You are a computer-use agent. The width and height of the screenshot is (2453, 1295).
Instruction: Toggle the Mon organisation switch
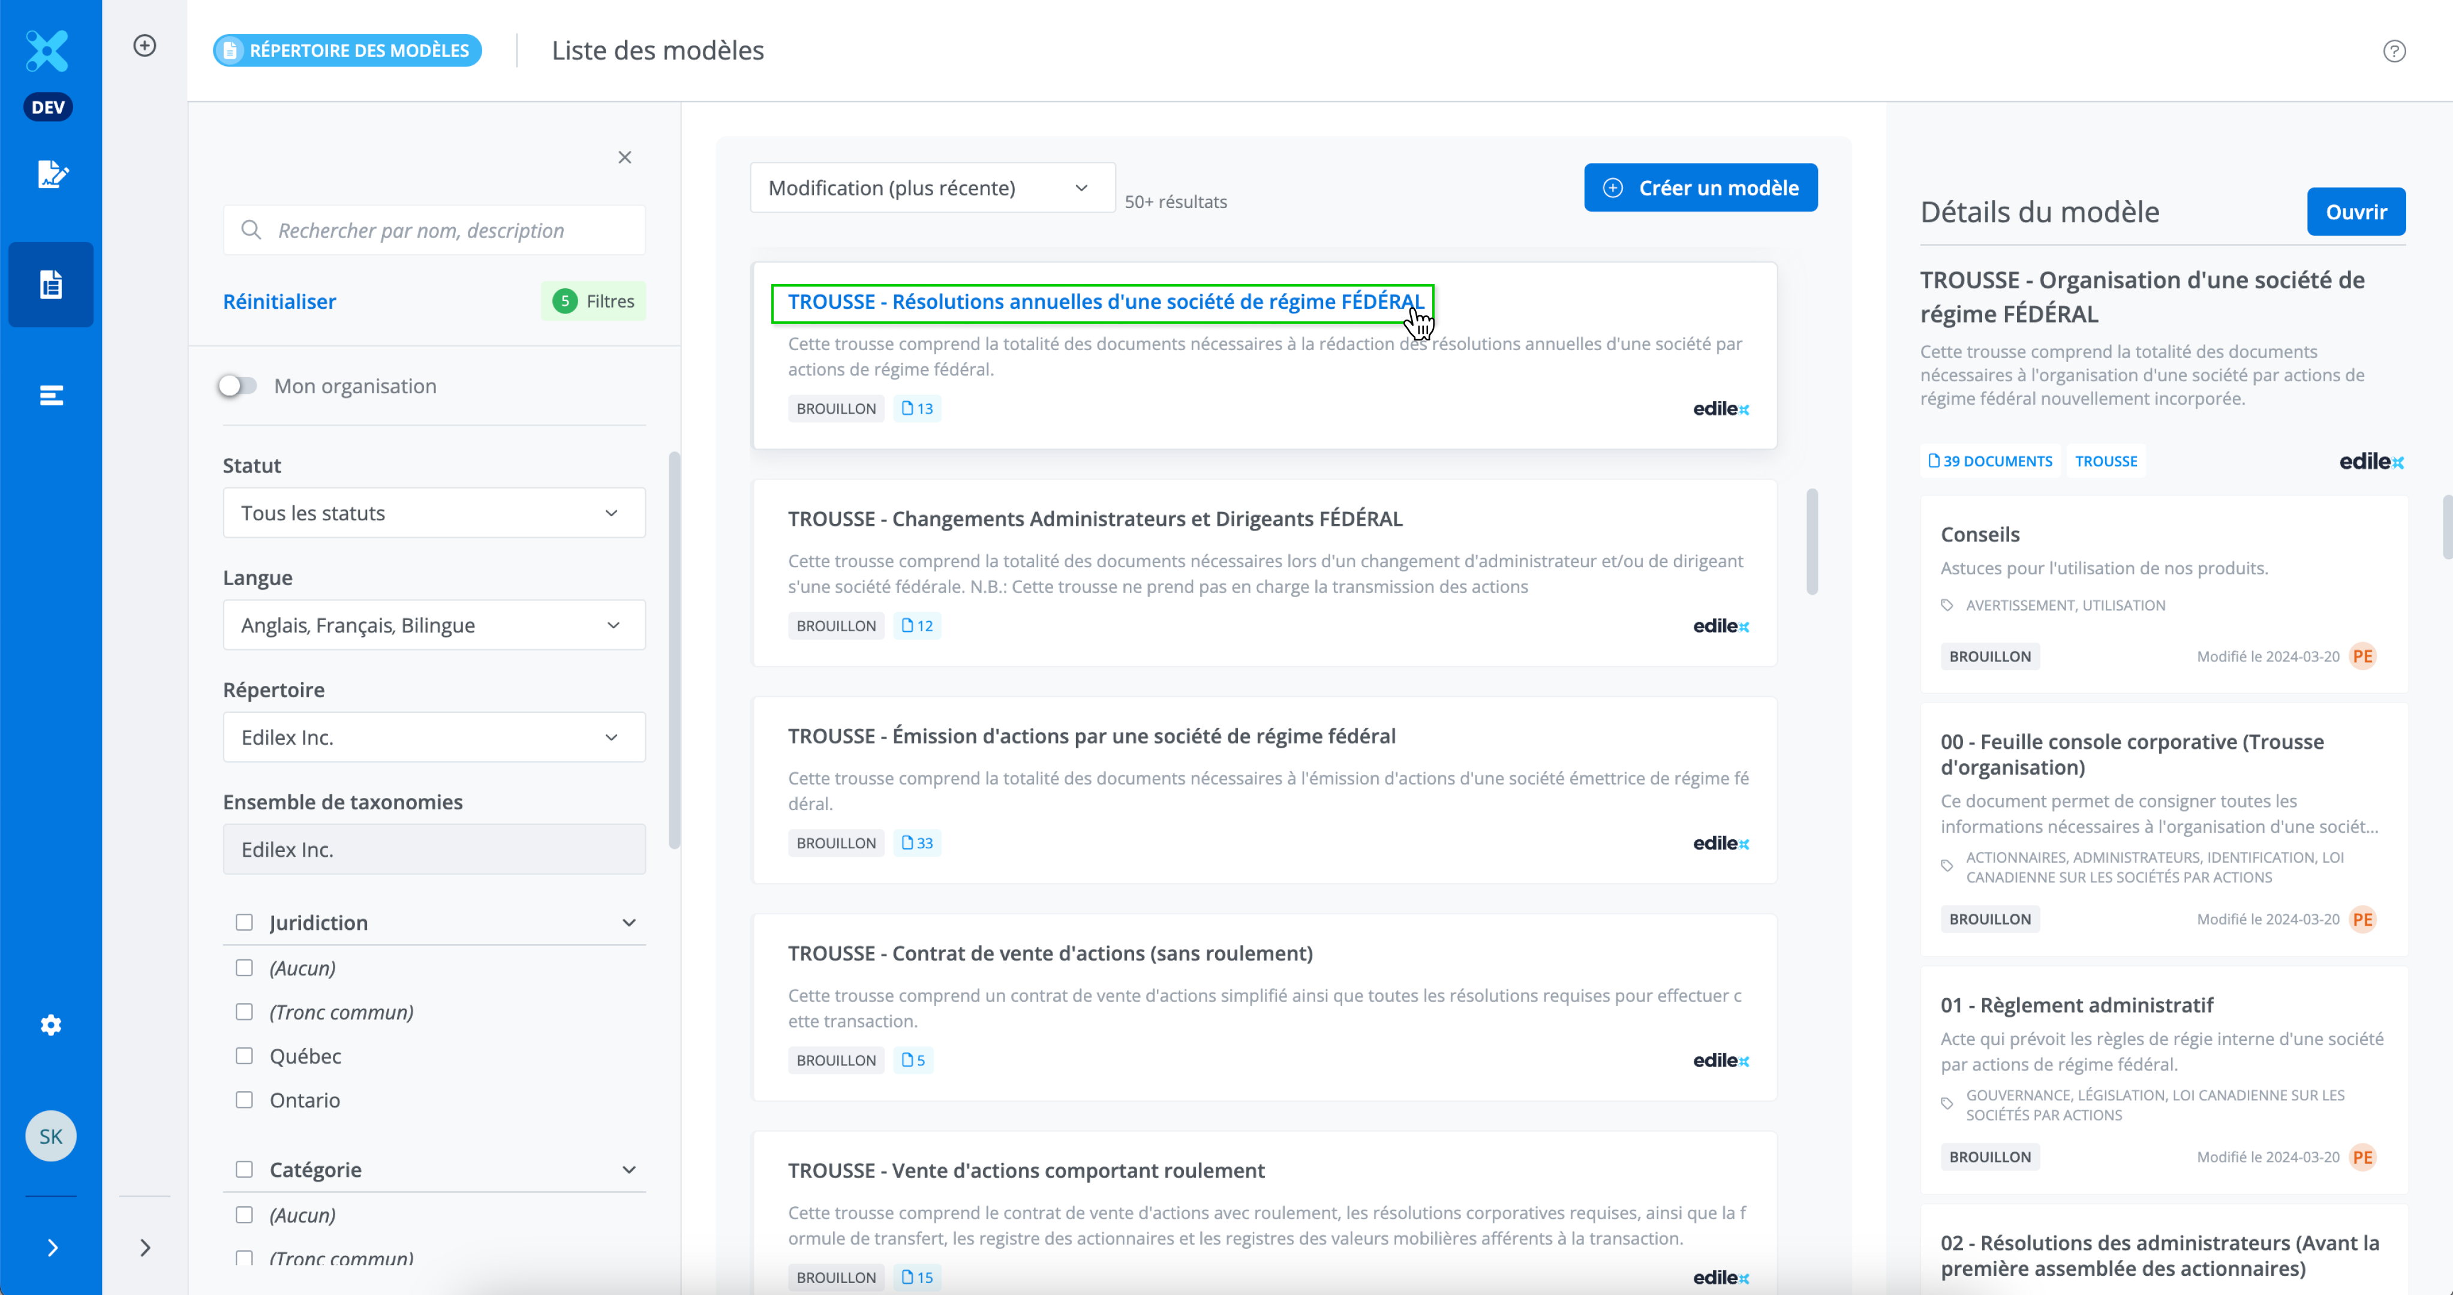coord(237,386)
